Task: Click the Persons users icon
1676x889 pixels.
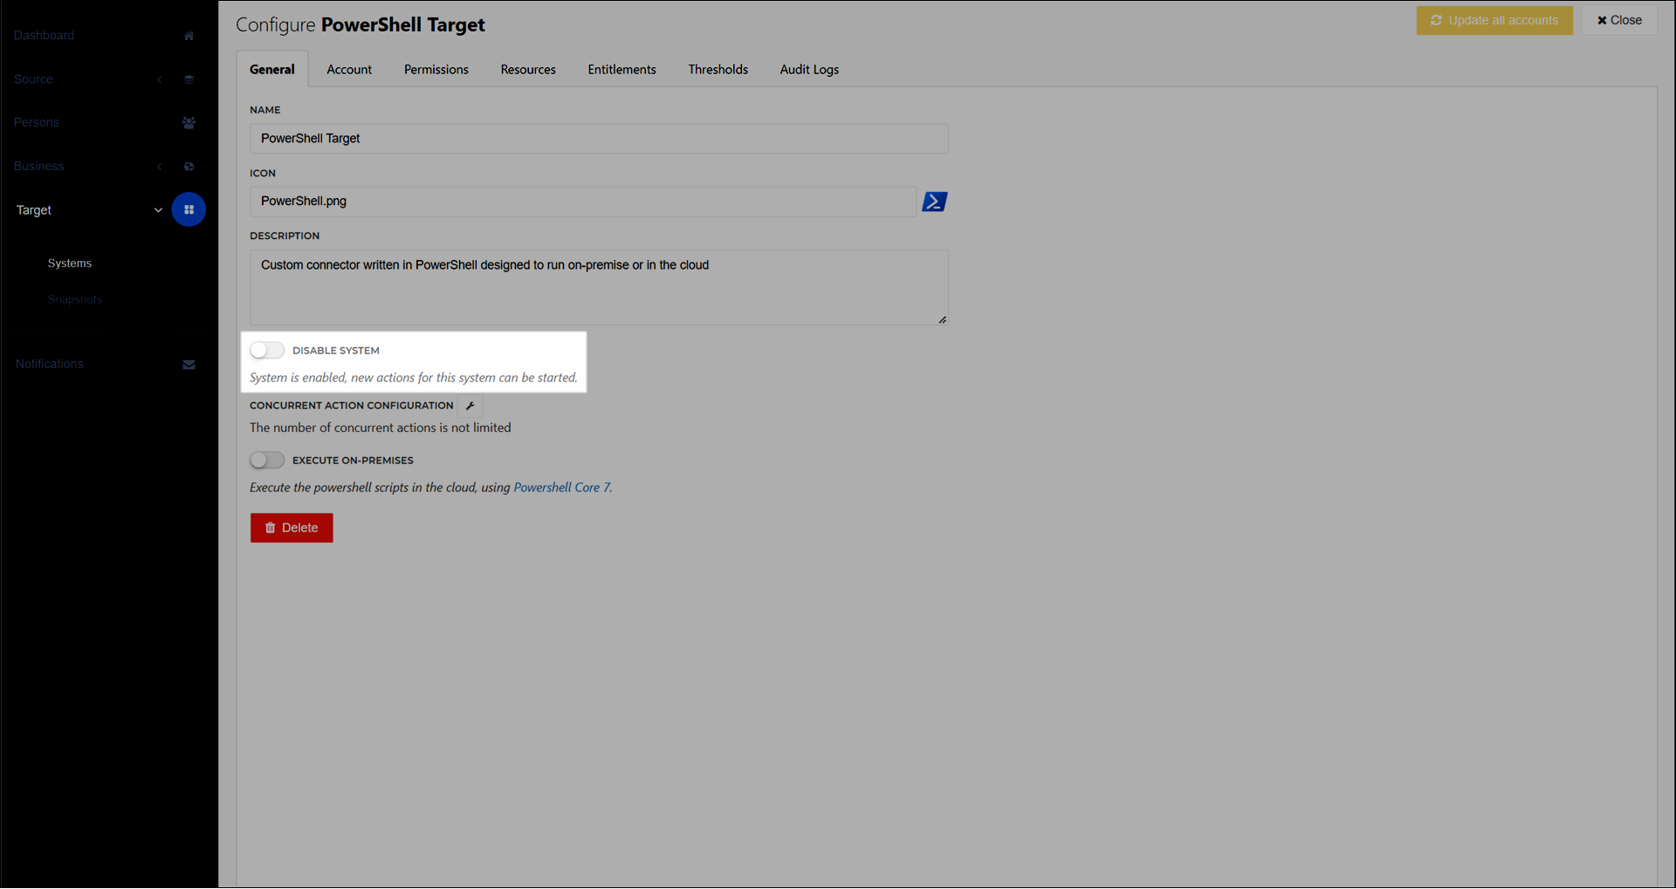Action: click(x=189, y=123)
